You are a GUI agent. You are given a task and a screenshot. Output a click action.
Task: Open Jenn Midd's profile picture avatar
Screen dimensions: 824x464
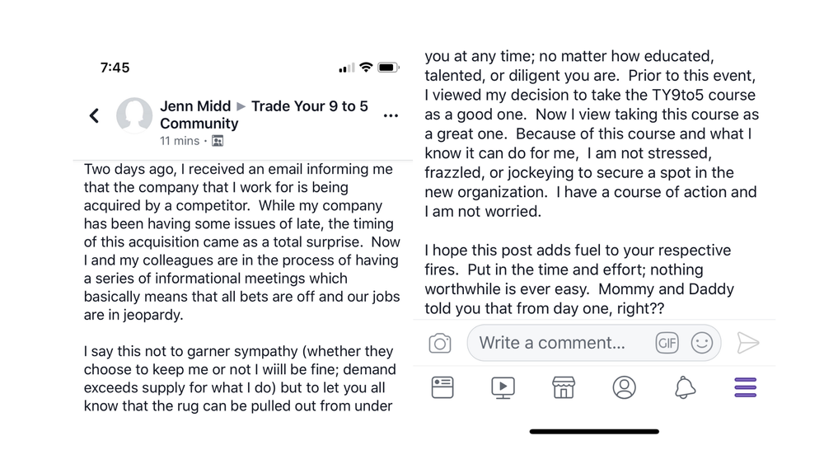(134, 115)
